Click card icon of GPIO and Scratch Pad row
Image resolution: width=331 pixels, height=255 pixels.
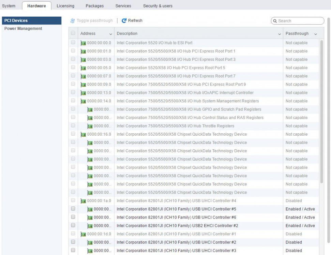(x=90, y=110)
